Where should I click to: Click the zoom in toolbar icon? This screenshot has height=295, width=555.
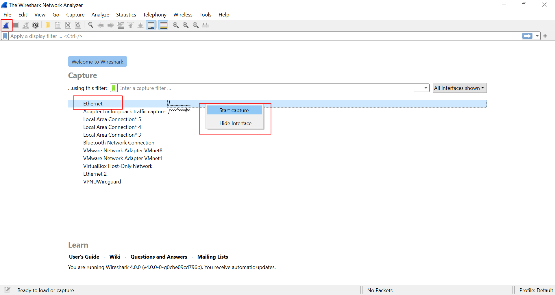click(x=175, y=25)
